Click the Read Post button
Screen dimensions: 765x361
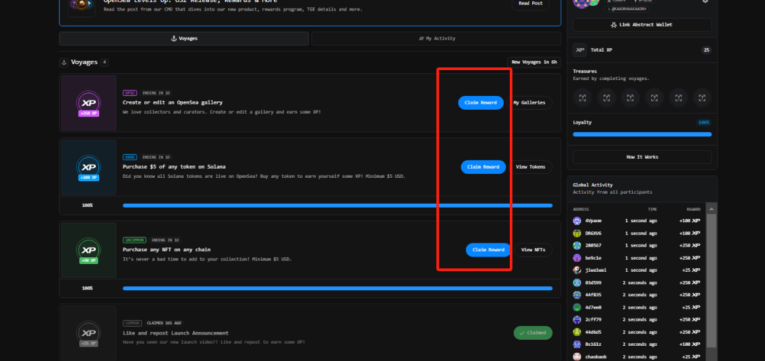pos(530,3)
